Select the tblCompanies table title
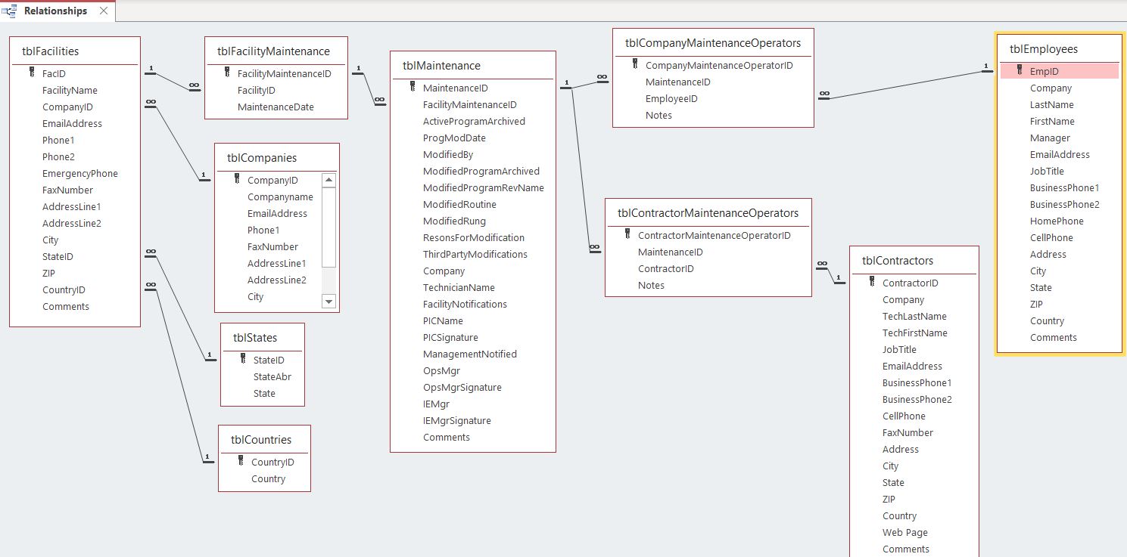 (x=262, y=158)
